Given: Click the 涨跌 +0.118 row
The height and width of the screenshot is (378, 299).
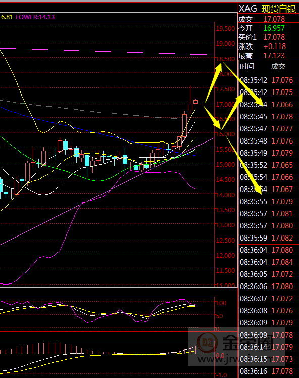Looking at the screenshot, I should click(x=268, y=46).
